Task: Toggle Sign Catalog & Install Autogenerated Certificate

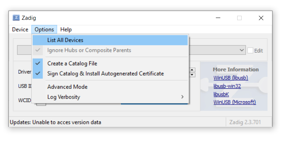Action: [x=110, y=74]
